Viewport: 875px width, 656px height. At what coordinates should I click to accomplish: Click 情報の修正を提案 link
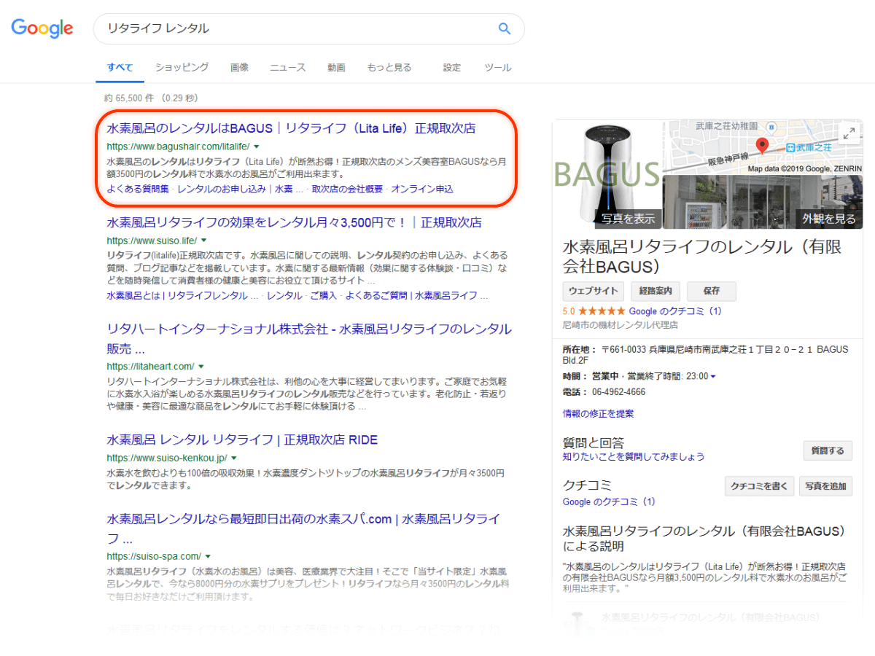tap(599, 413)
